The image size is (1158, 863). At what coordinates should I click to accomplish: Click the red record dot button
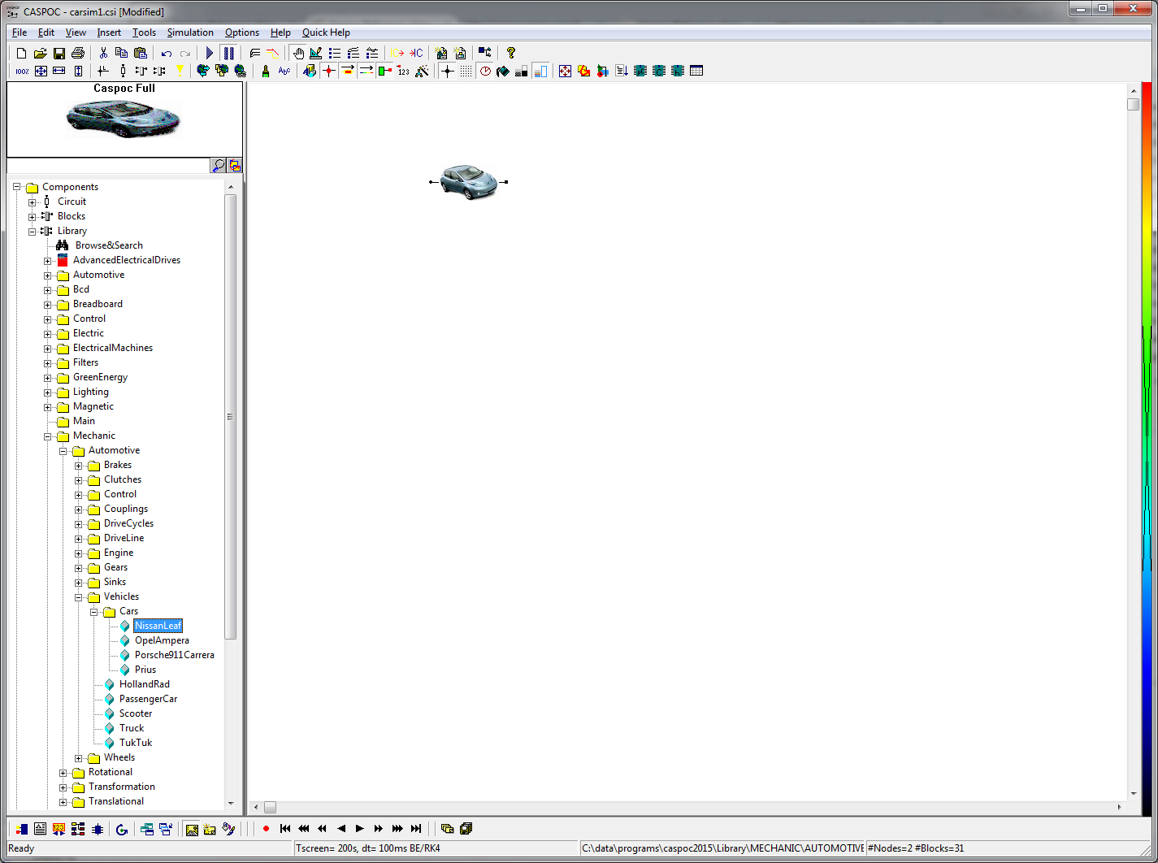(x=266, y=829)
